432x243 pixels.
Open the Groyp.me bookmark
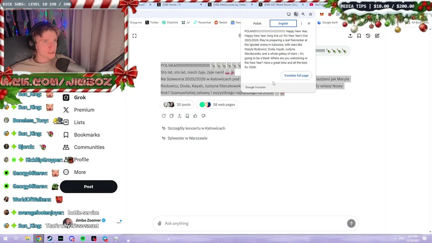click(x=136, y=23)
